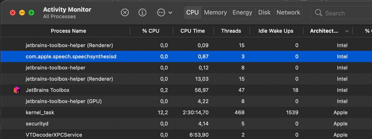Viewport: 372px width, 139px height.
Task: Switch to the CPU tab
Action: [x=192, y=12]
